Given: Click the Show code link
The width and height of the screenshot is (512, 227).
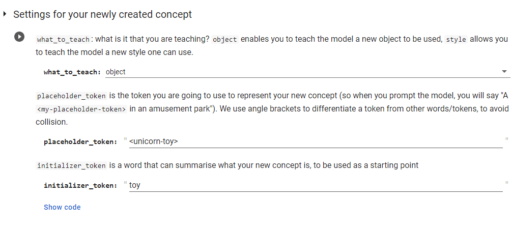Looking at the screenshot, I should coord(62,207).
